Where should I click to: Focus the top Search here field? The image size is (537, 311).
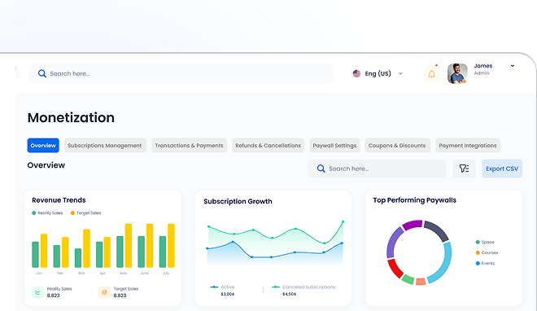[181, 73]
